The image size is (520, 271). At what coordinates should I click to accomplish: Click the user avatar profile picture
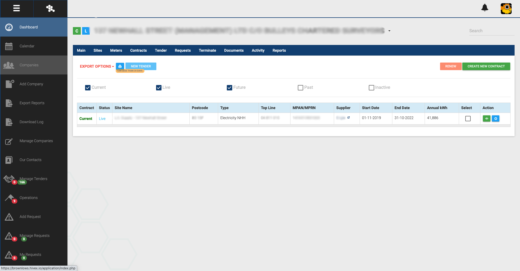[506, 8]
